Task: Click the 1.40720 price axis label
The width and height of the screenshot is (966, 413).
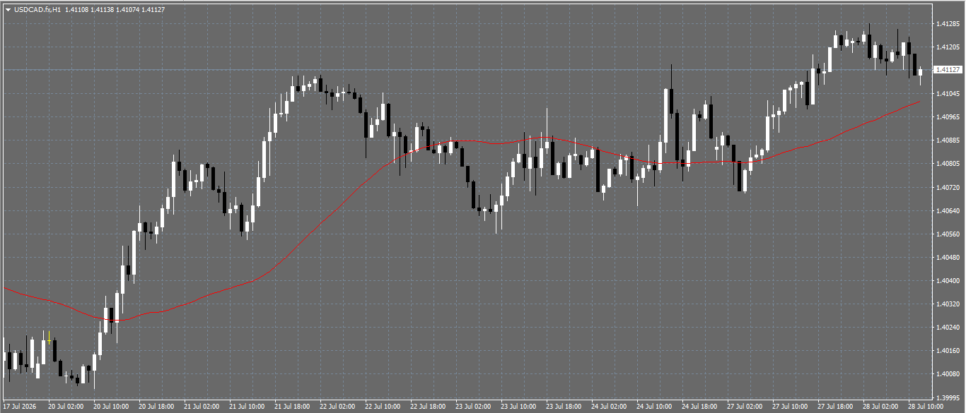Action: [x=948, y=188]
